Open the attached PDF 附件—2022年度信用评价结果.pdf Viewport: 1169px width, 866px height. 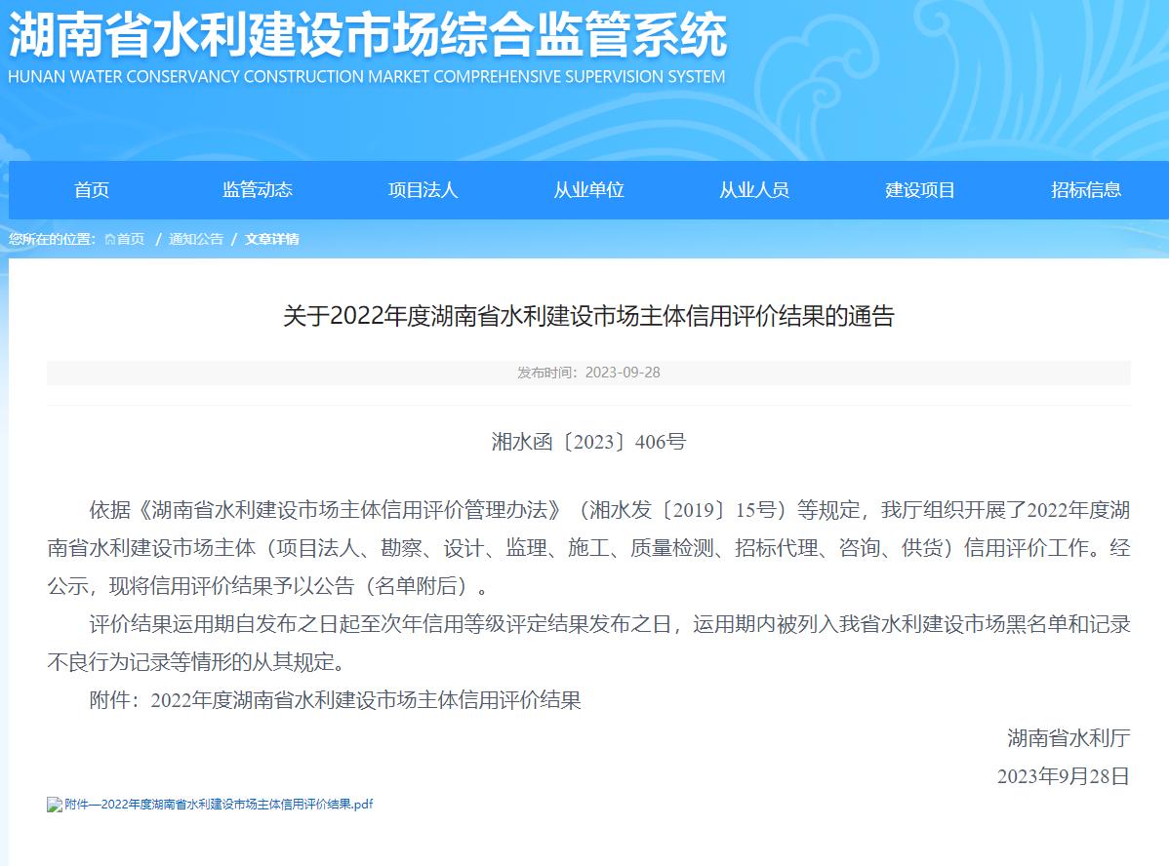219,805
